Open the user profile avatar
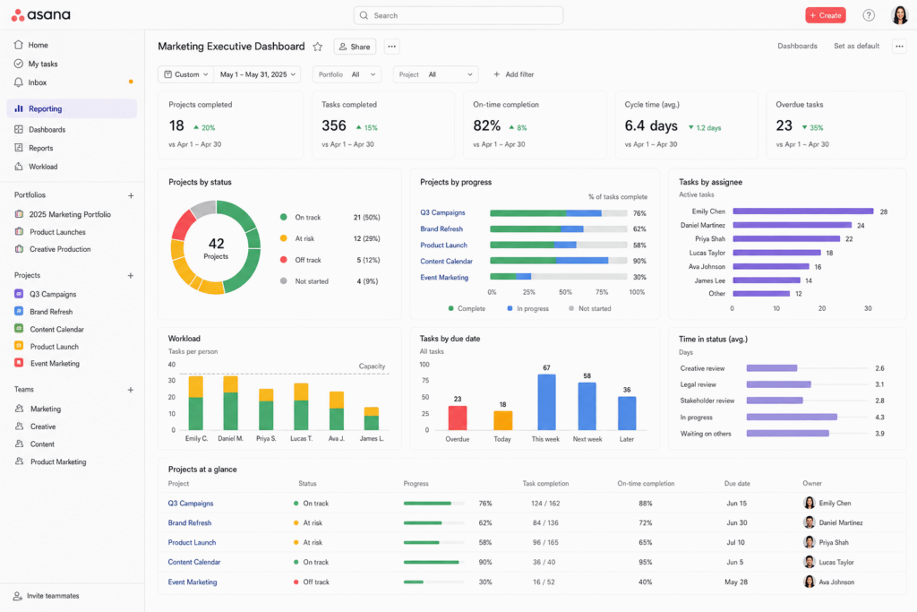917x612 pixels. (899, 15)
